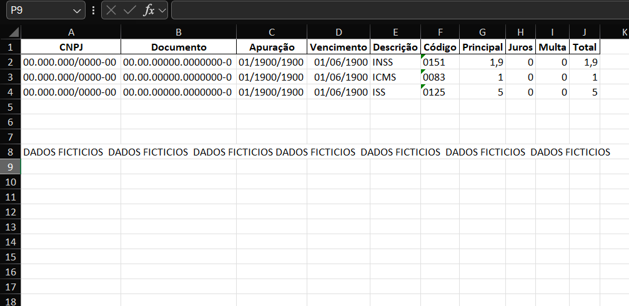The image size is (629, 306).
Task: Click inside the formula bar input
Action: click(400, 11)
